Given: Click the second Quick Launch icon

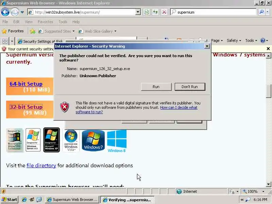Looking at the screenshot, I should click(x=32, y=200).
